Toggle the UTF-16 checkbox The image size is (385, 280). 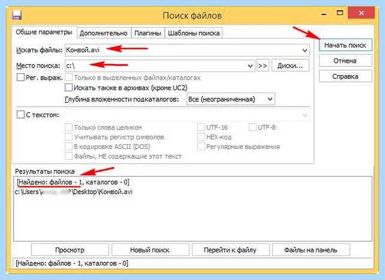click(x=201, y=127)
